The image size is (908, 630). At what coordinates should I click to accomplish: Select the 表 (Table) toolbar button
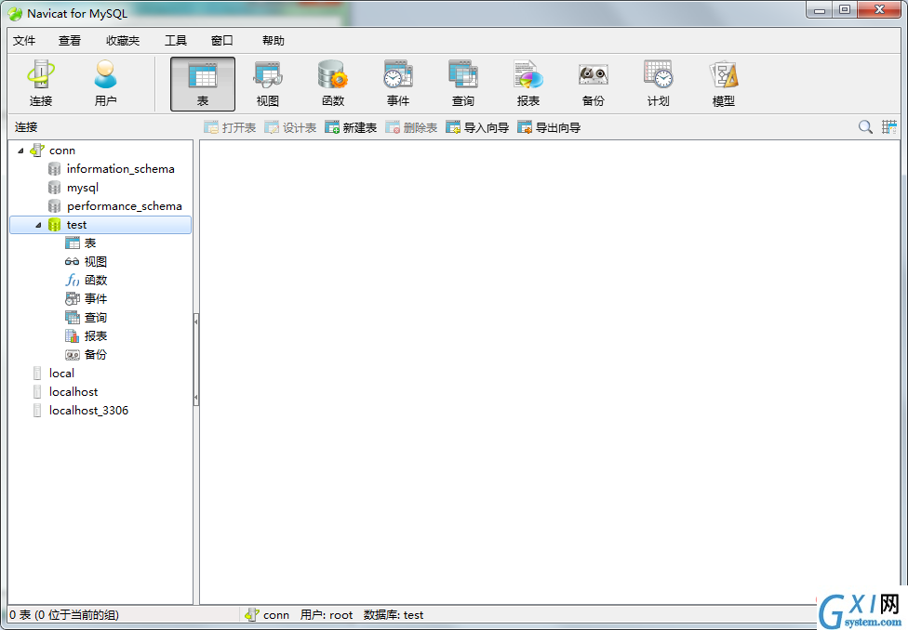point(203,84)
